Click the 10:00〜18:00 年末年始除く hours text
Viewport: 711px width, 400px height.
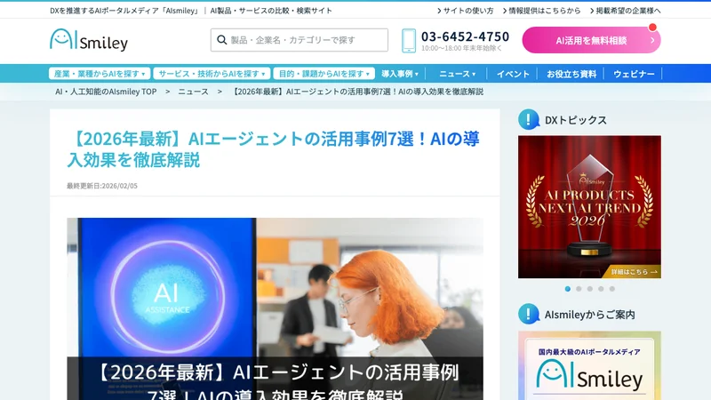pos(461,48)
